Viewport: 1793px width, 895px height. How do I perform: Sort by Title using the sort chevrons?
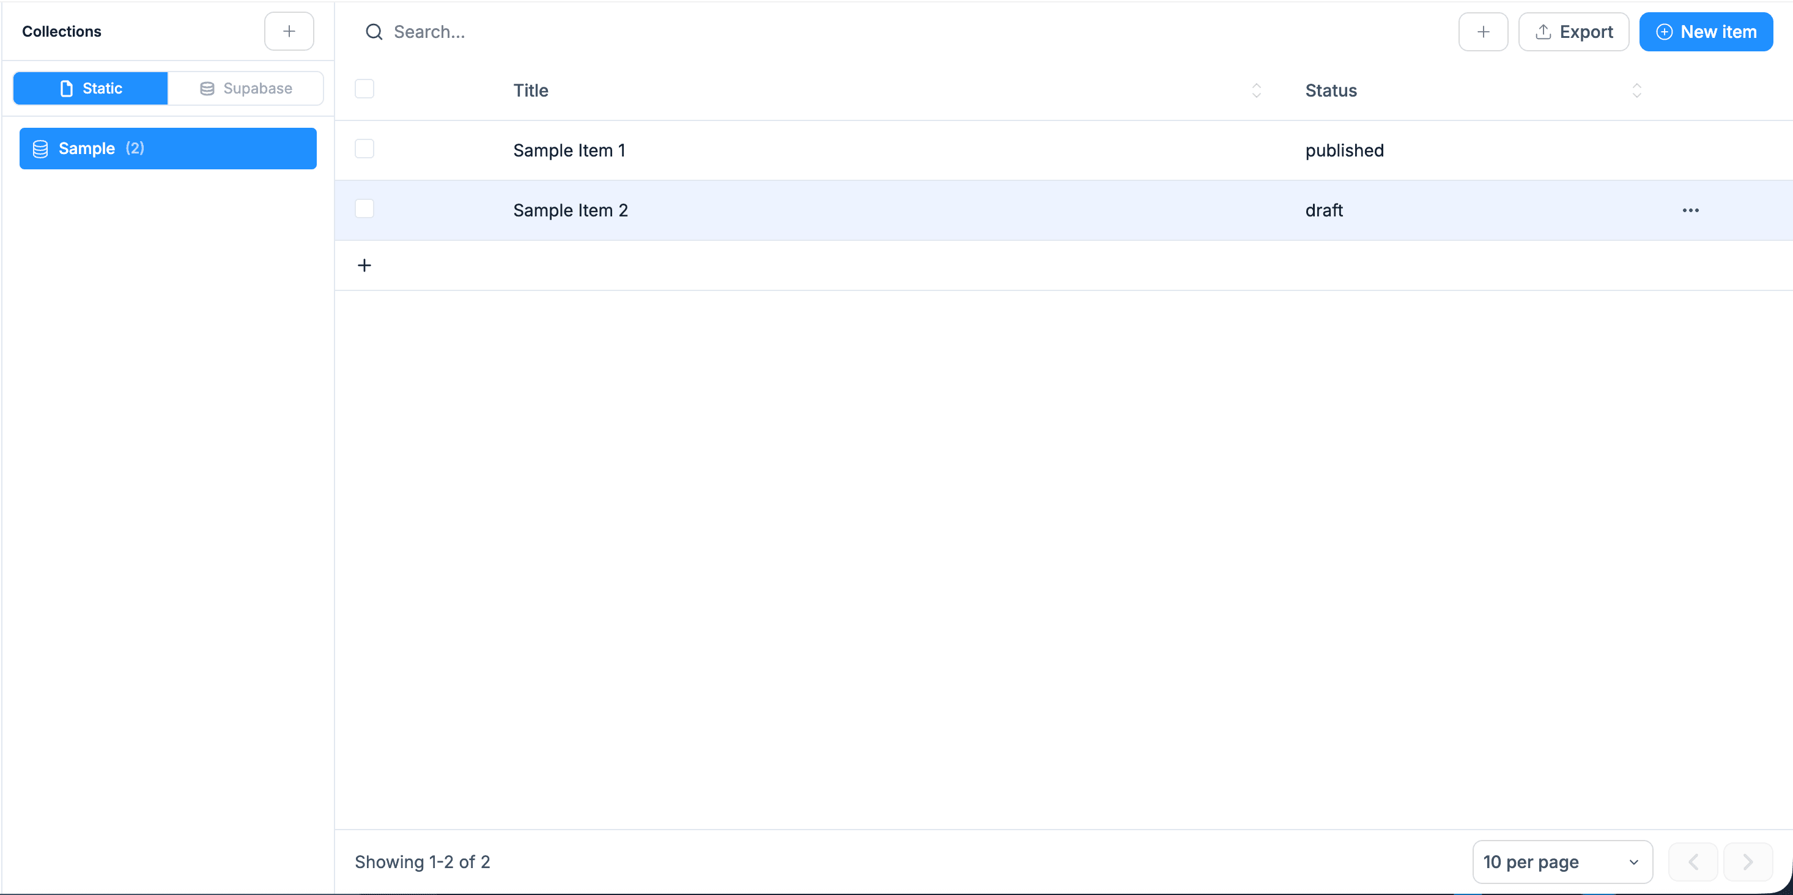click(x=1255, y=90)
